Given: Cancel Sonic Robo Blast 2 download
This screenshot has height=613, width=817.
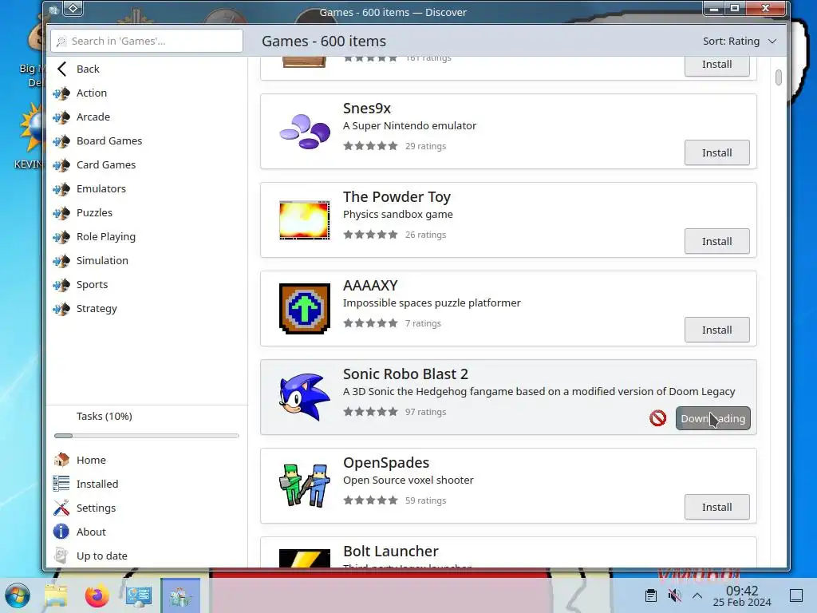Looking at the screenshot, I should tap(657, 418).
